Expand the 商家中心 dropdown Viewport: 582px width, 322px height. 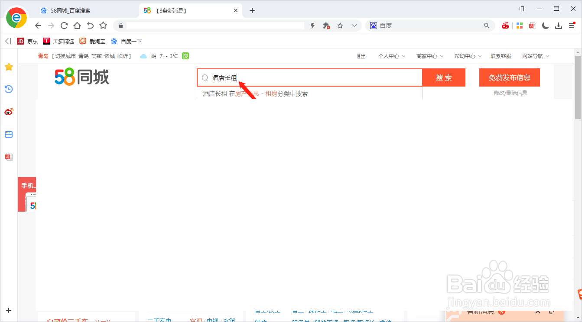[430, 56]
